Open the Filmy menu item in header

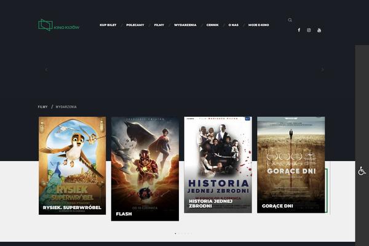tap(159, 25)
